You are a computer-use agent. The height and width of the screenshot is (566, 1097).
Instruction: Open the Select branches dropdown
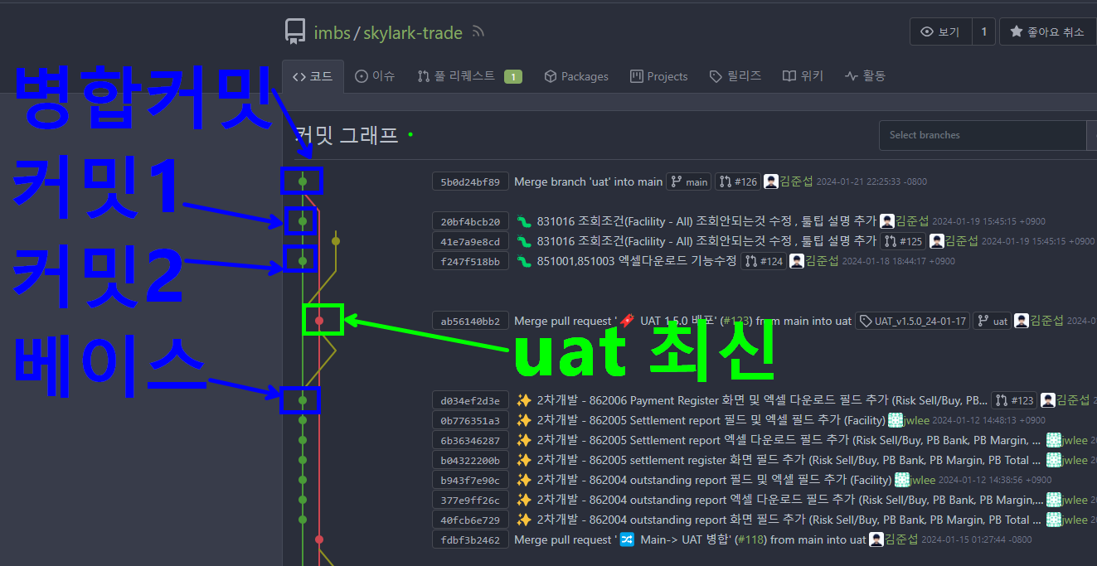pos(983,135)
